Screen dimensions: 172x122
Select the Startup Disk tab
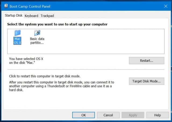point(14,16)
